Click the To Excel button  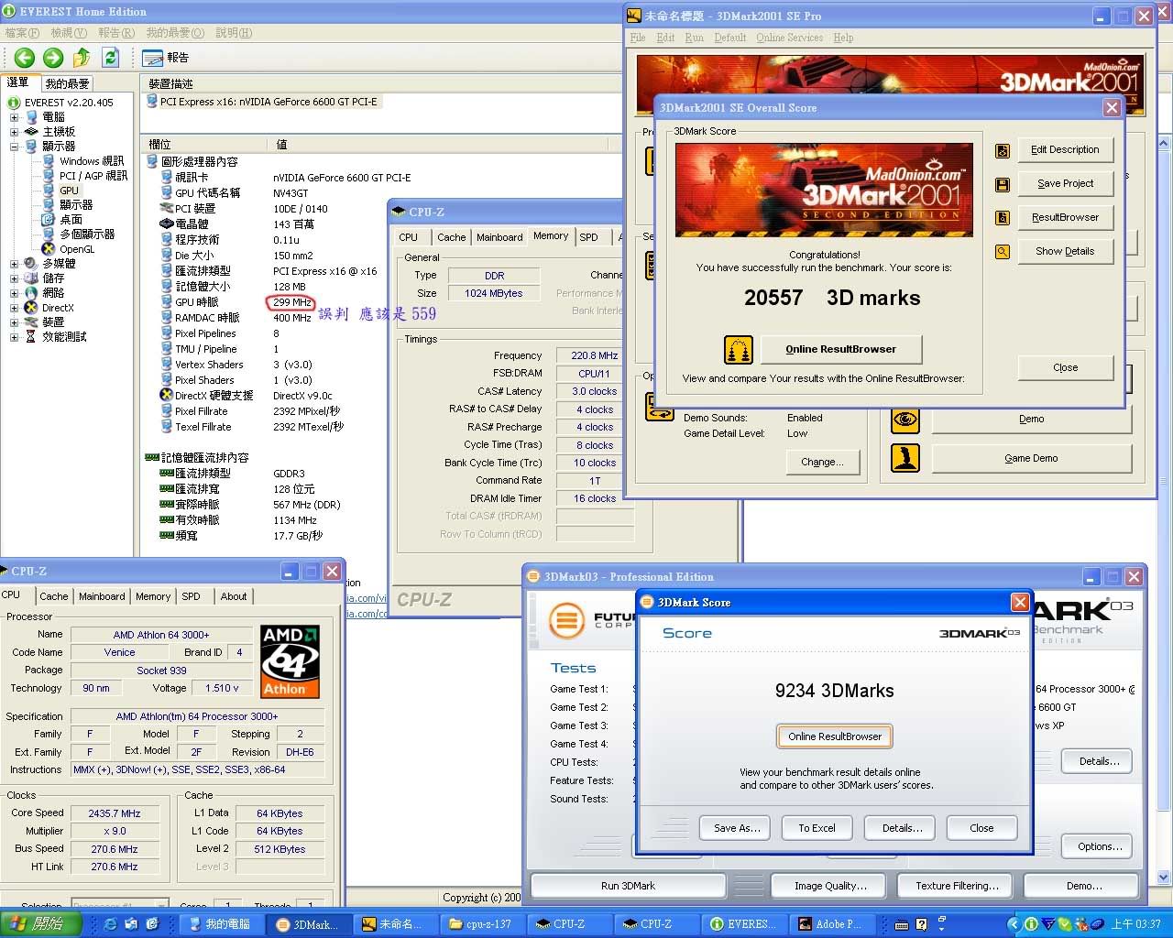[x=817, y=828]
